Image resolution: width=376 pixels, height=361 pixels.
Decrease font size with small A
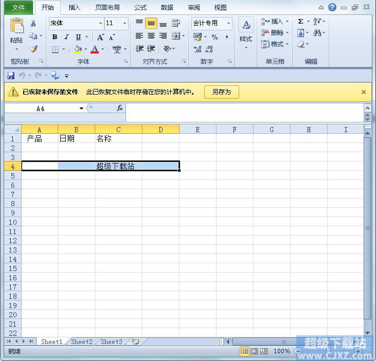112,38
